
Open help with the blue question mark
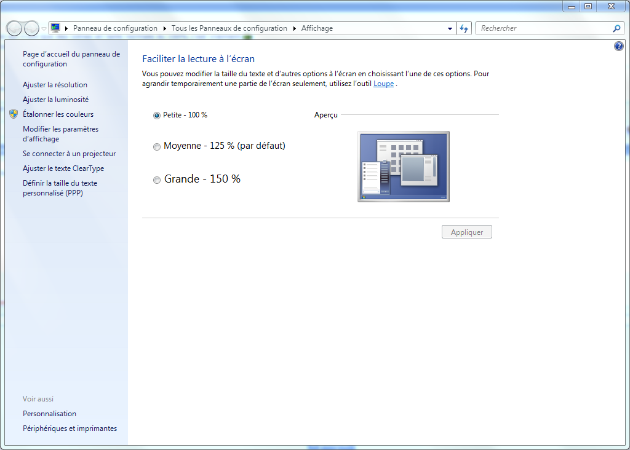(x=619, y=46)
